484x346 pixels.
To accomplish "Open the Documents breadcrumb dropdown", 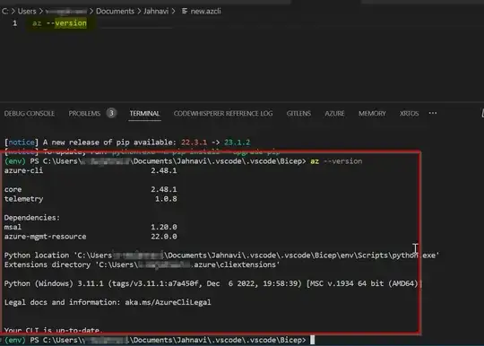I will [x=115, y=12].
